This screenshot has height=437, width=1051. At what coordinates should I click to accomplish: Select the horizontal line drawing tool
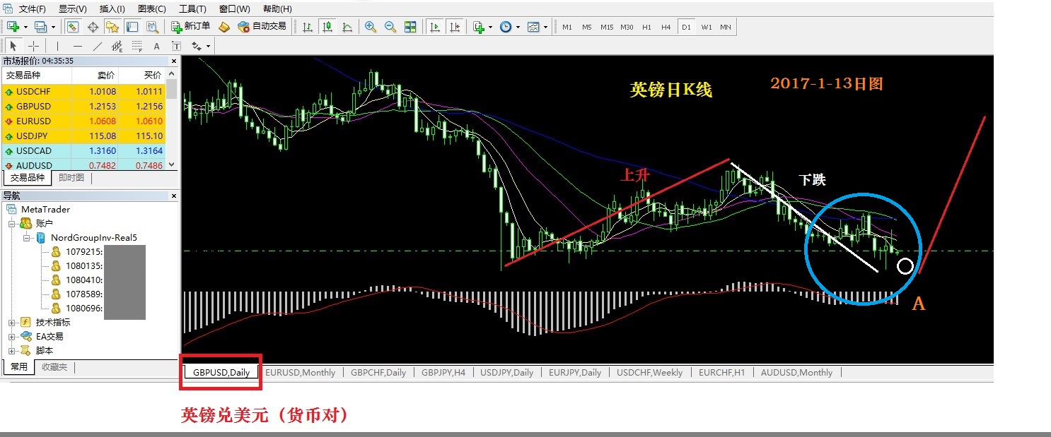[x=78, y=46]
